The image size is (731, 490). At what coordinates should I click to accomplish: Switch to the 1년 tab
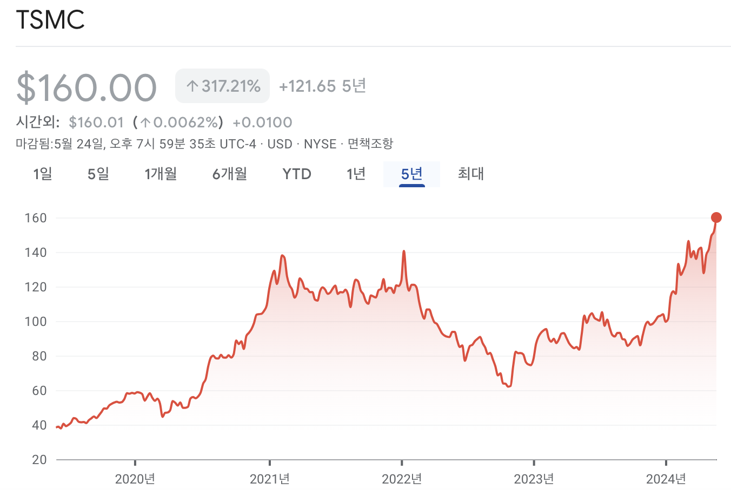[x=355, y=174]
